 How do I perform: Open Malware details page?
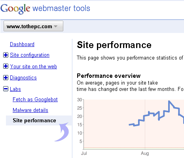click(x=30, y=110)
